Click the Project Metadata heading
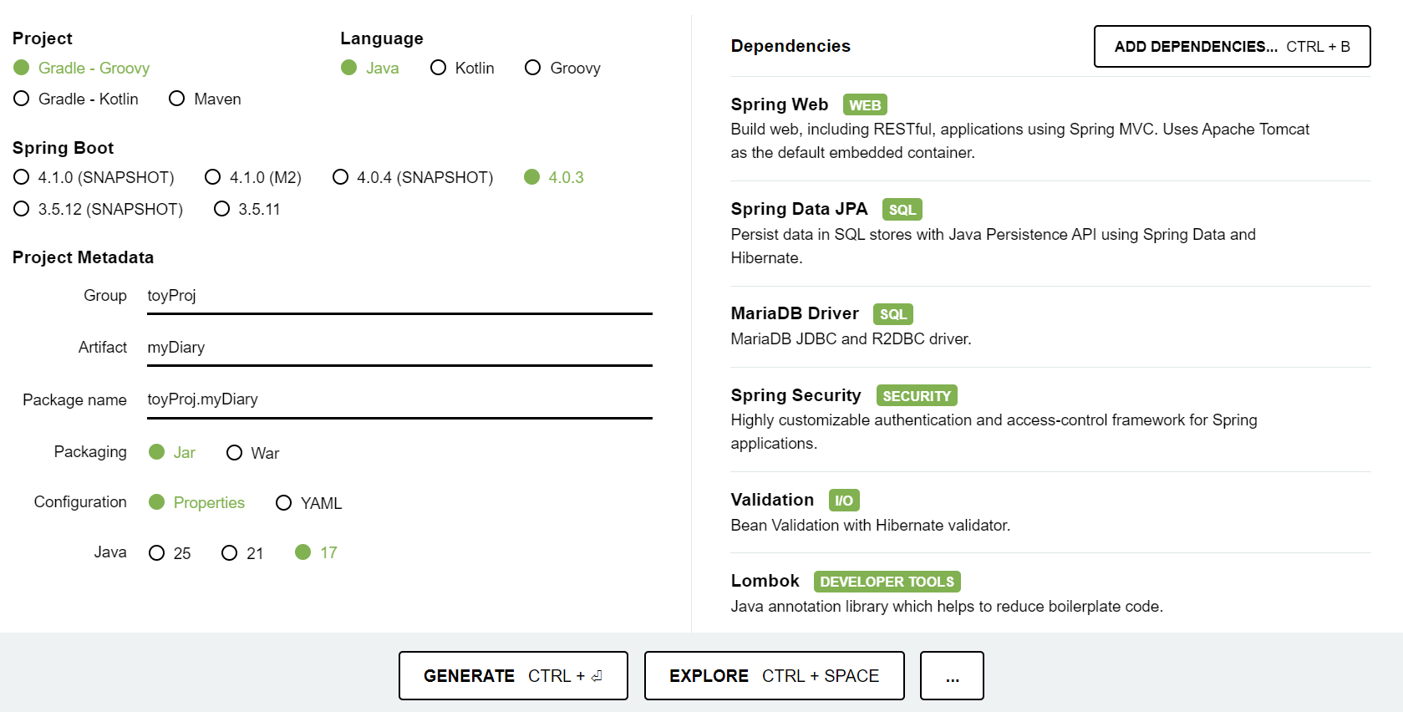1403x712 pixels. (x=84, y=257)
